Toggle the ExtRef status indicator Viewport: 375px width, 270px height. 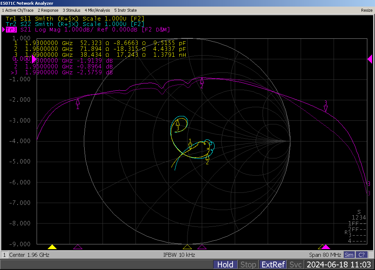(272, 265)
